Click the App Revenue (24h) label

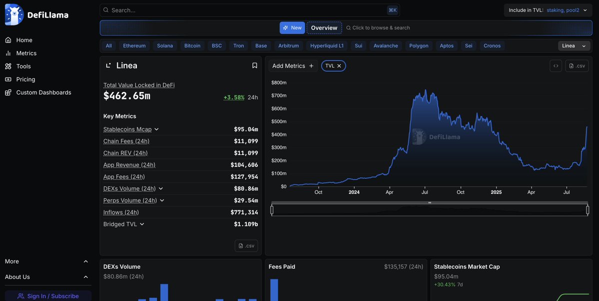(129, 165)
